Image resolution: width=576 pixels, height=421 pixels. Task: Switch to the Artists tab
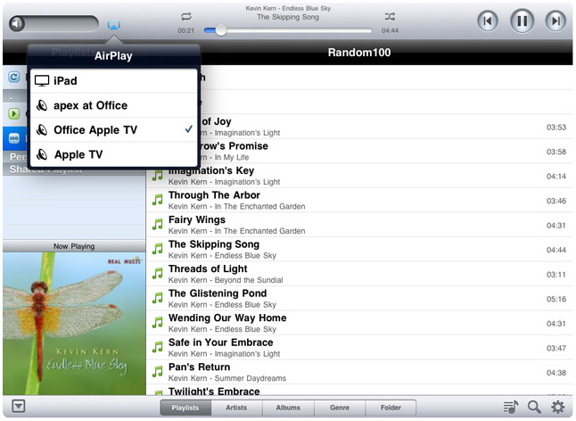coord(236,408)
